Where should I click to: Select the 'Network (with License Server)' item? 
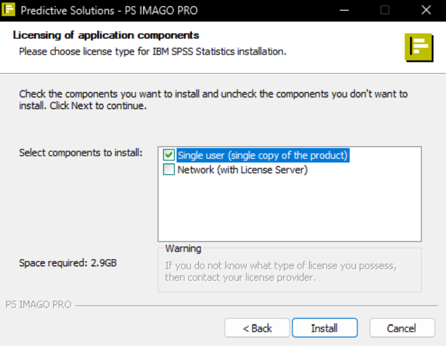(x=242, y=169)
